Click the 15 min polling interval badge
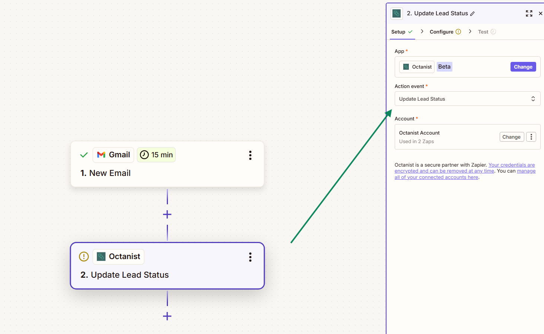Image resolution: width=544 pixels, height=334 pixels. (156, 155)
